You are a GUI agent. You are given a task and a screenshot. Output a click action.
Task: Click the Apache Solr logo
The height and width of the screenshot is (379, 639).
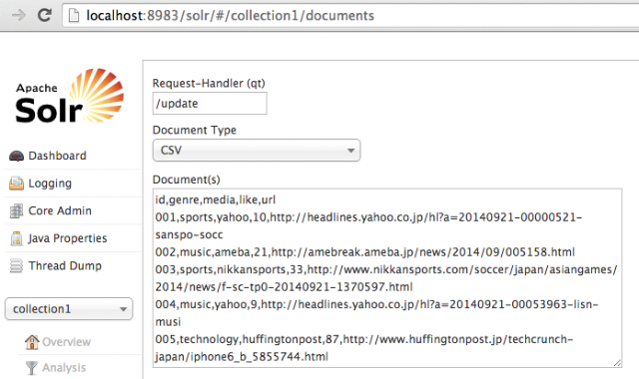69,96
